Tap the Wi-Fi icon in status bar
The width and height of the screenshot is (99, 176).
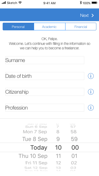click(x=20, y=3)
